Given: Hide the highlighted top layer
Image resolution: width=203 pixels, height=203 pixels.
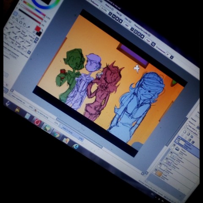Looking at the screenshot, I should (x=179, y=139).
